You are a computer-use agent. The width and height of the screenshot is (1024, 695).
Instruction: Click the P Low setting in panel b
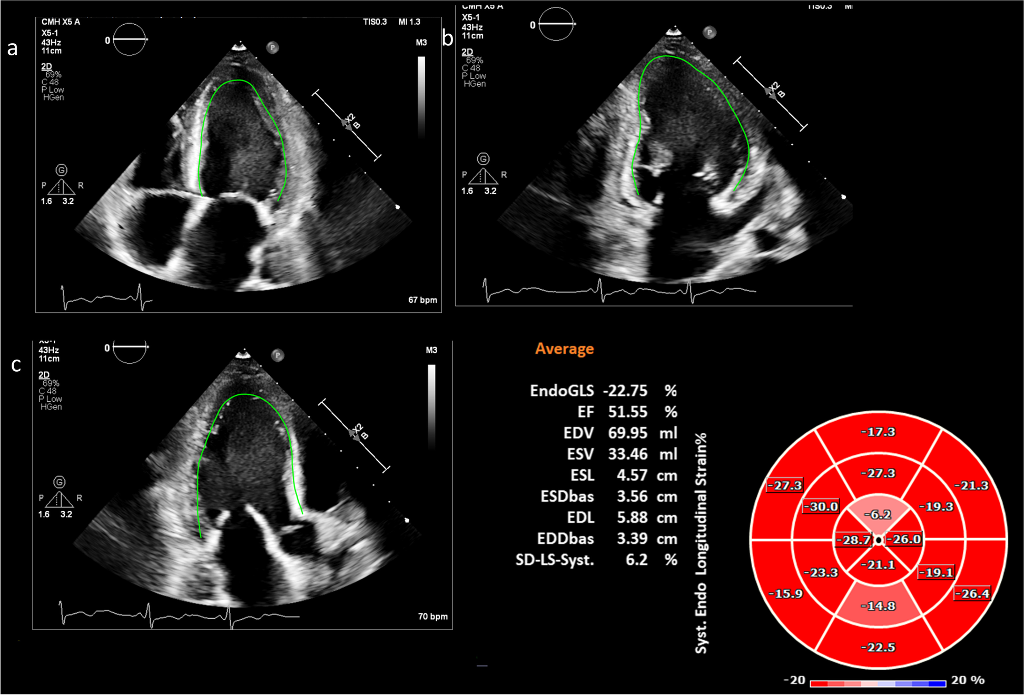click(474, 76)
